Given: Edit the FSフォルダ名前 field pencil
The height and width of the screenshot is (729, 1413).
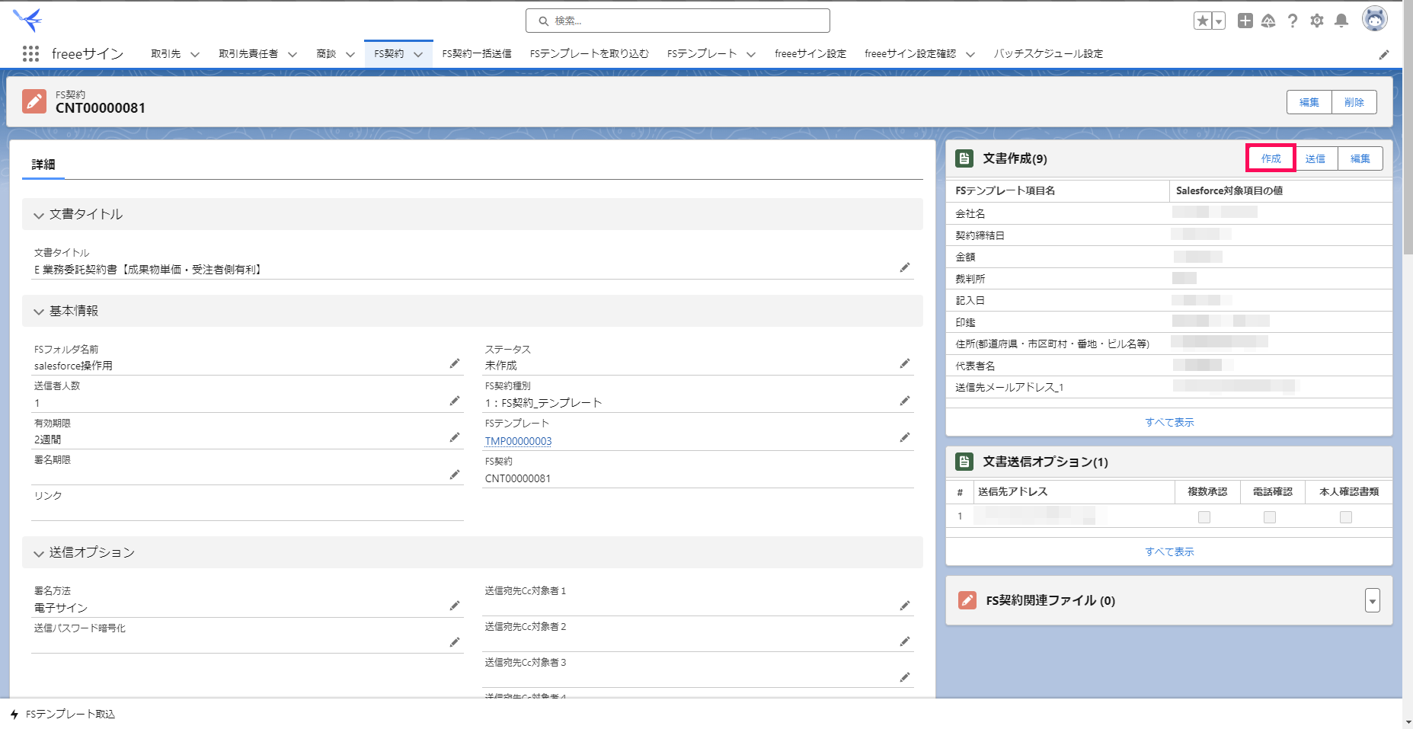Looking at the screenshot, I should pos(455,363).
